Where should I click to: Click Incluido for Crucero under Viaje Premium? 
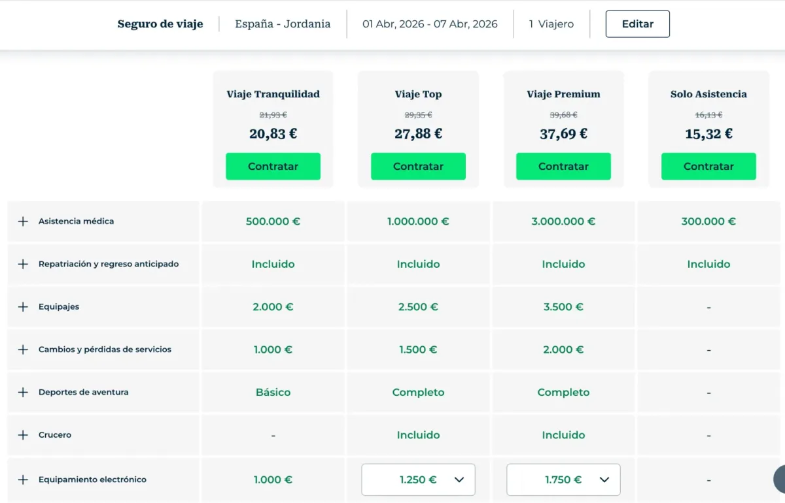(564, 435)
